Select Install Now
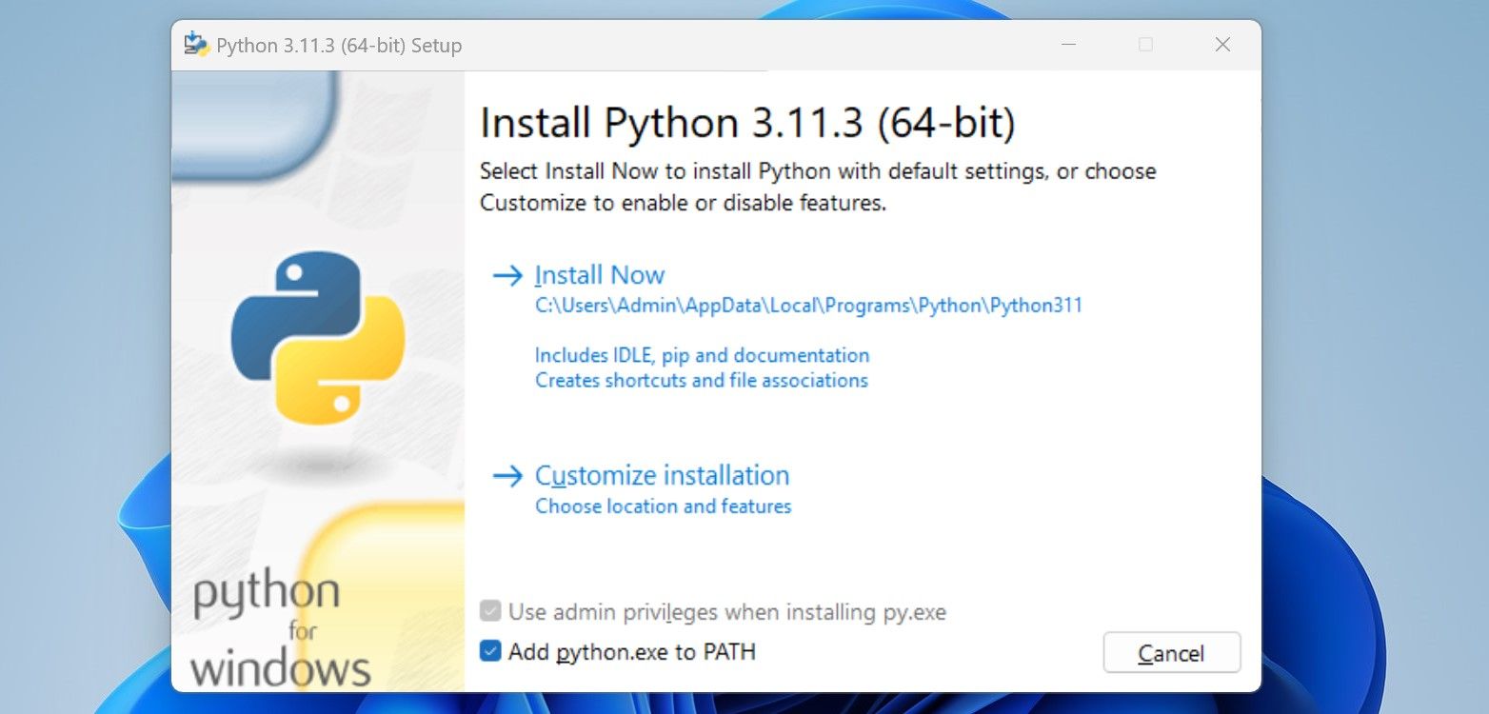Screen dimensions: 1489x714 pos(599,275)
